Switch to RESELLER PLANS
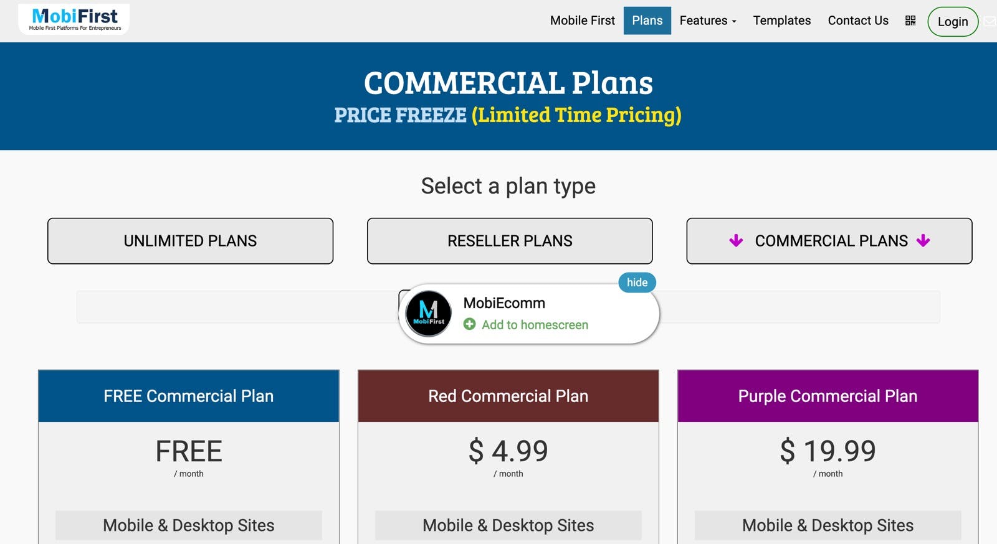Image resolution: width=997 pixels, height=544 pixels. pos(510,241)
